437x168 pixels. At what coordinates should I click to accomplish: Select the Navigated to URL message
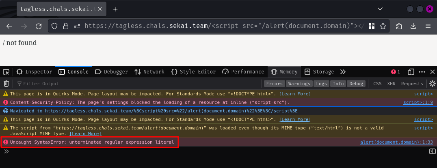[x=154, y=111]
